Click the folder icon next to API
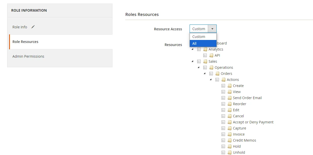313x155 pixels. [211, 55]
